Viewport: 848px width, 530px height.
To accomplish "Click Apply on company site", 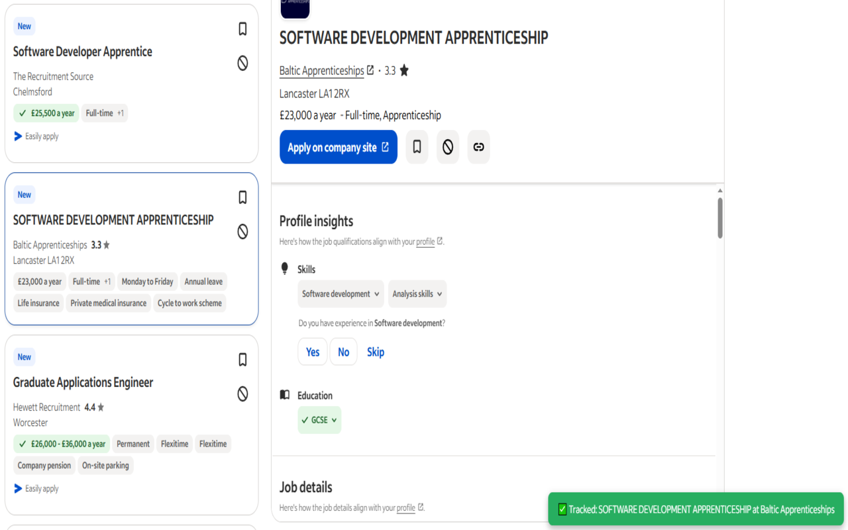I will 338,146.
